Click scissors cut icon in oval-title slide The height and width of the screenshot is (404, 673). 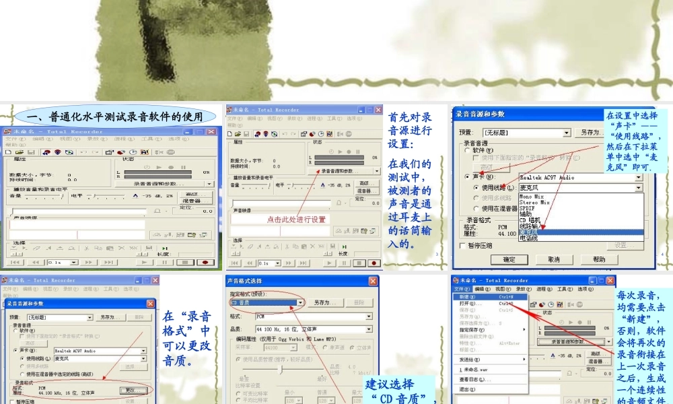pos(86,248)
